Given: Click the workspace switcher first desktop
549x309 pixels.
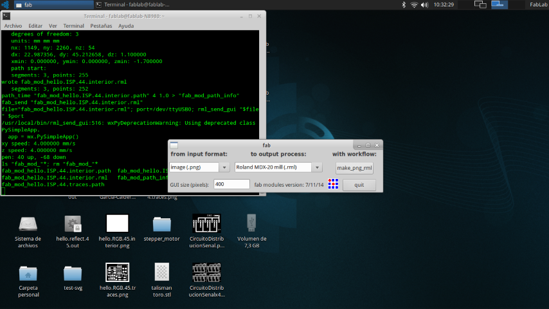Looking at the screenshot, I should pyautogui.click(x=480, y=5).
